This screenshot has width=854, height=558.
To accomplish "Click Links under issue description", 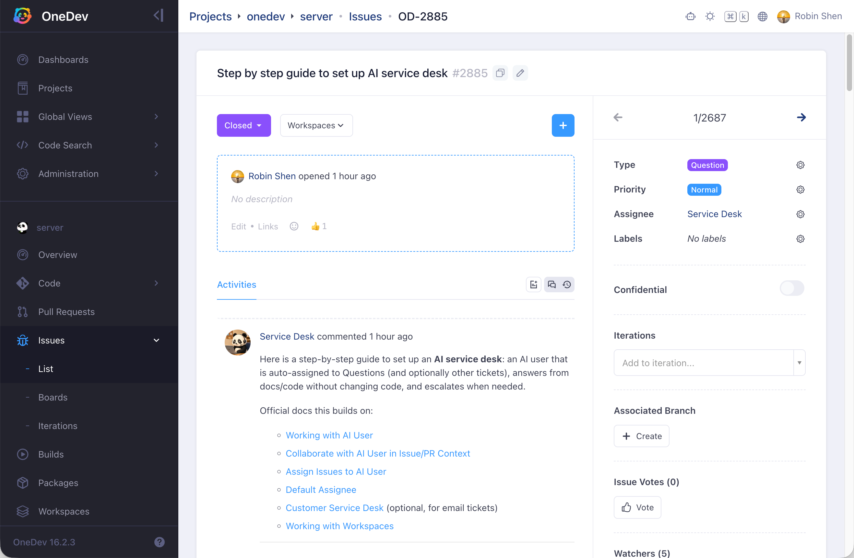I will pos(268,227).
